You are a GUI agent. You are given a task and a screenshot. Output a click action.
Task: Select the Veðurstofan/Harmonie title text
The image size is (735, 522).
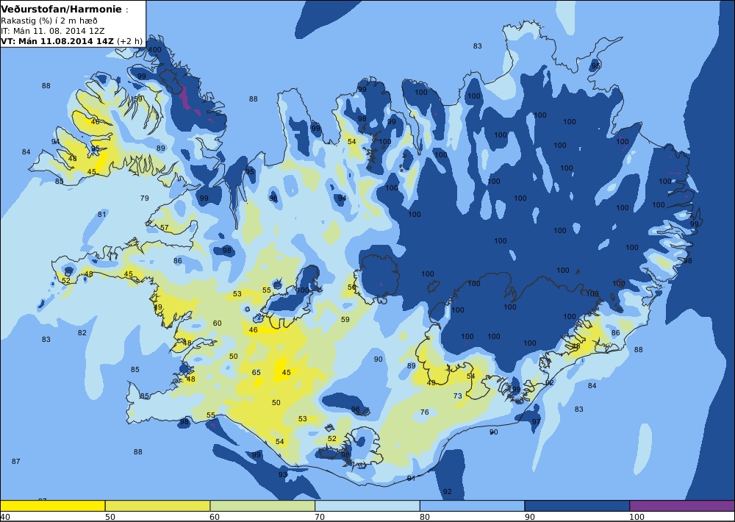pyautogui.click(x=61, y=10)
